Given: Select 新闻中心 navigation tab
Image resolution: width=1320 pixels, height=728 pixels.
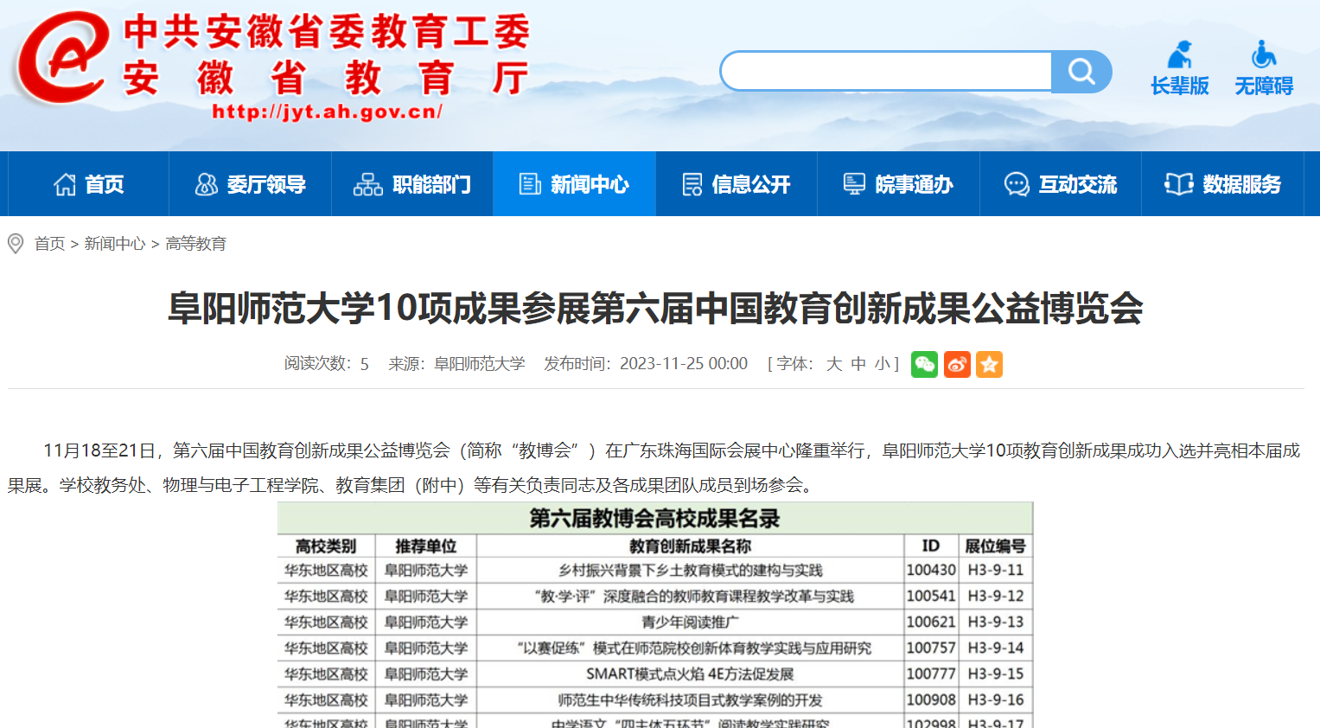Looking at the screenshot, I should pos(574,184).
